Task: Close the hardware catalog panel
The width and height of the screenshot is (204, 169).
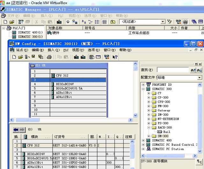Action: (200, 64)
